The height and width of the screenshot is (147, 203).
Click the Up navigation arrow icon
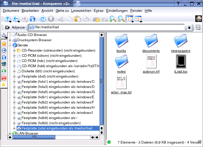pos(7,19)
